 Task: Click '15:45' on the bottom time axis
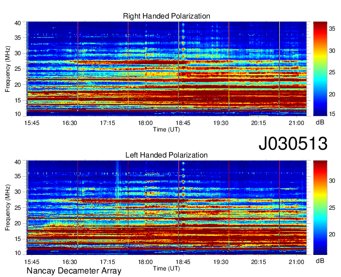(x=32, y=262)
